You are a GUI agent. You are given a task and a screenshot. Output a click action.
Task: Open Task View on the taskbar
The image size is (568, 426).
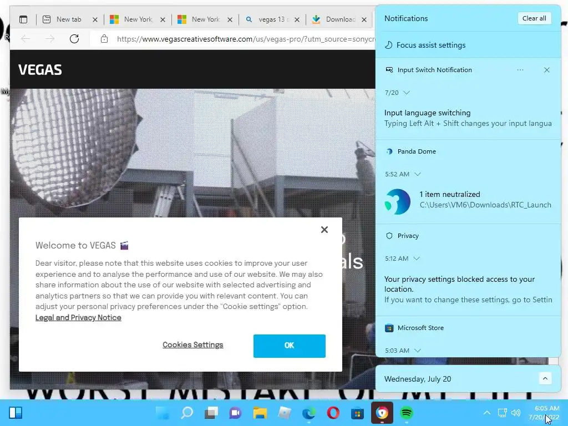(211, 413)
